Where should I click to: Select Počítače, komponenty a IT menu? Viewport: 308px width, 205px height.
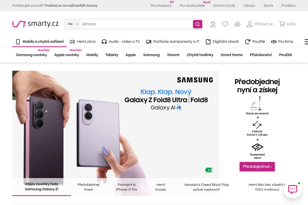point(173,42)
